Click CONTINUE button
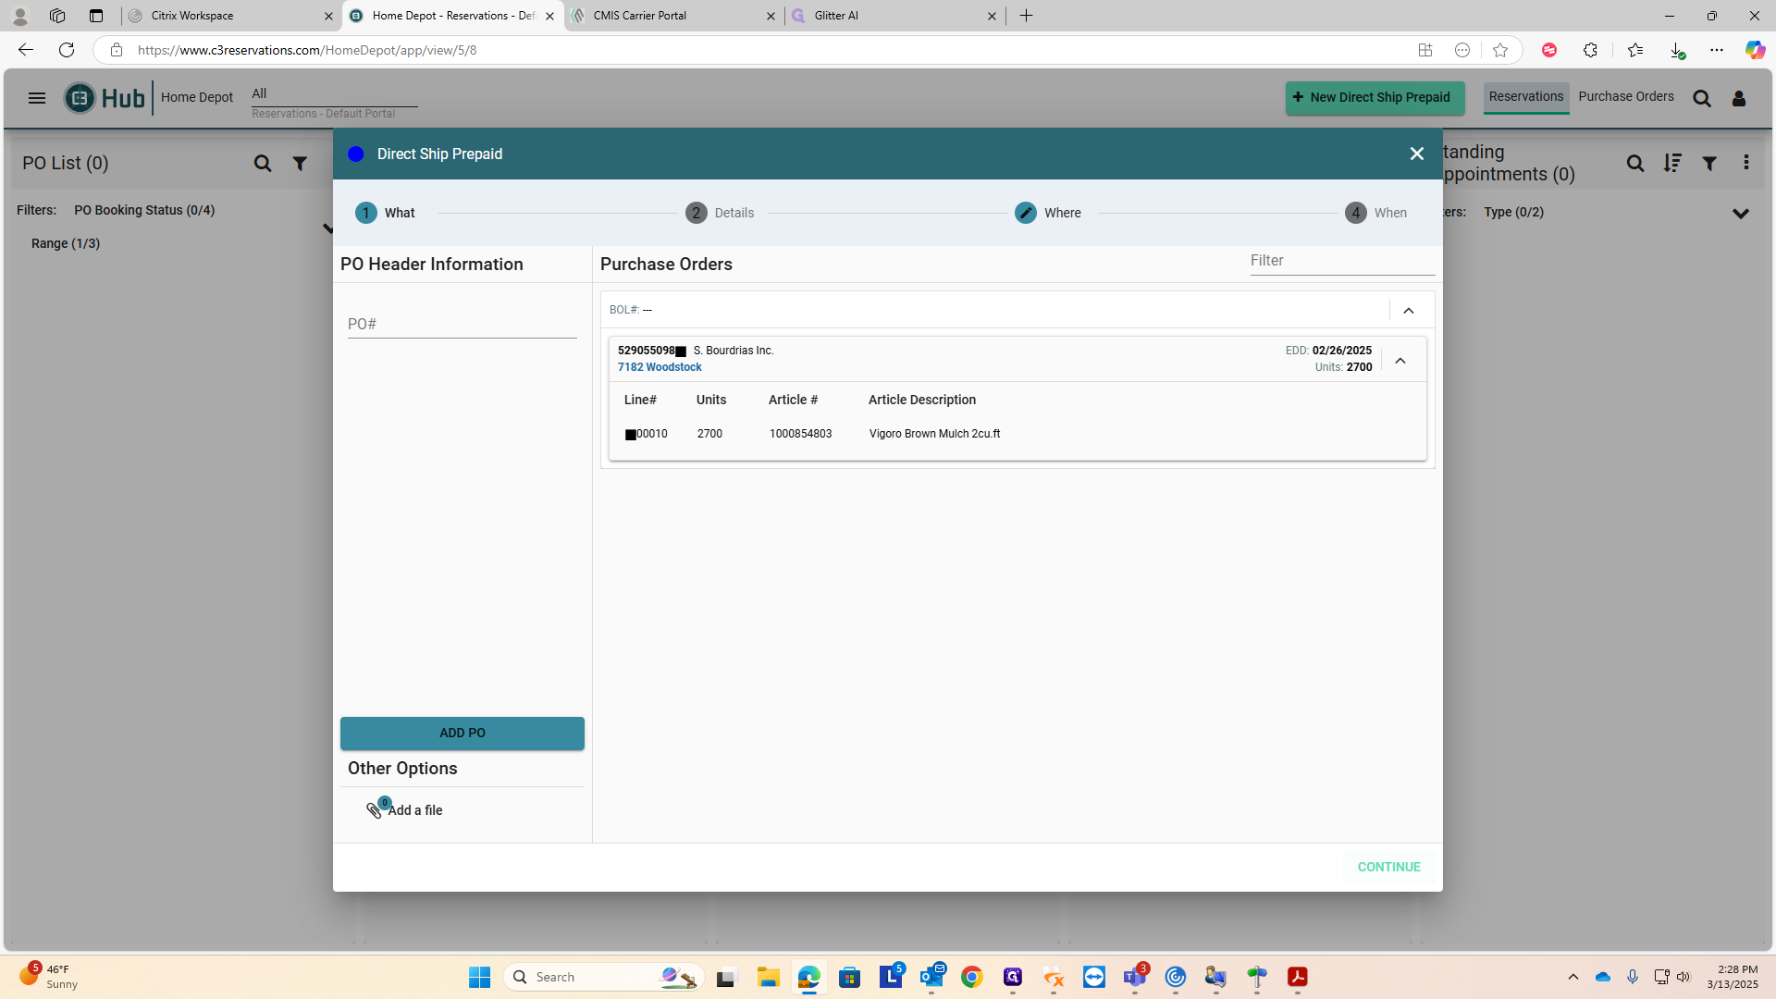The width and height of the screenshot is (1776, 999). coord(1388,867)
